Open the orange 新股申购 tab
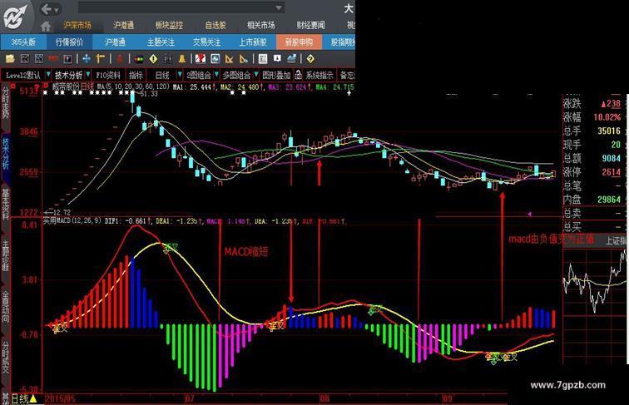629x405 pixels. tap(299, 42)
